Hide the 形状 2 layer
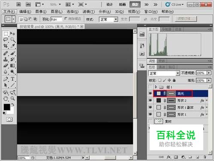The width and height of the screenshot is (214, 161). [x=150, y=100]
